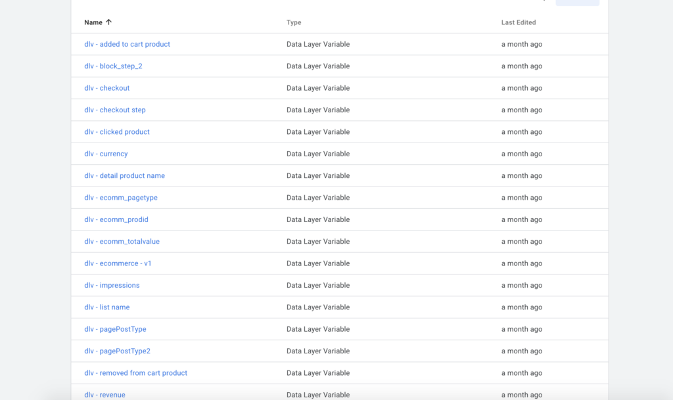Image resolution: width=673 pixels, height=400 pixels.
Task: Open the dlv - currency variable
Action: tap(106, 154)
